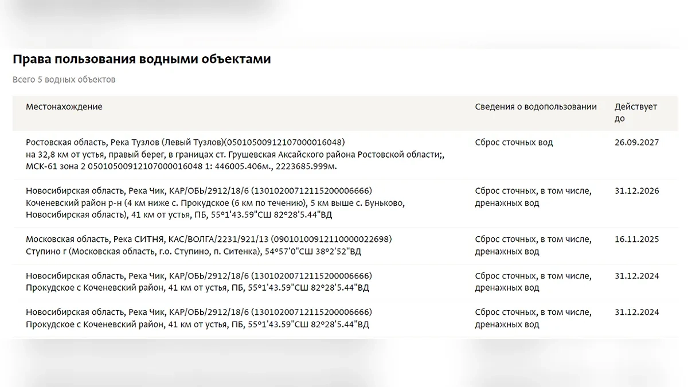The image size is (688, 387).
Task: Open the fourth row's Прокудское location entry
Action: [x=198, y=282]
